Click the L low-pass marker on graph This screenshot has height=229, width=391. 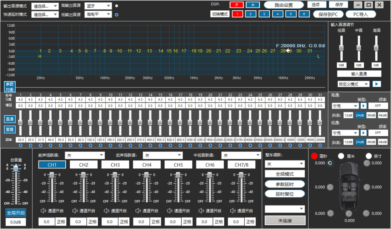tap(318, 56)
